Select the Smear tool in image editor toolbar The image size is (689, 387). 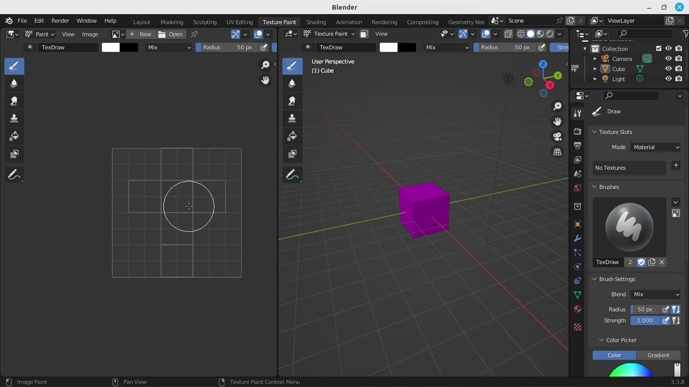[14, 101]
